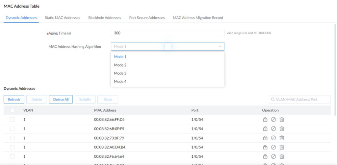Click VLAN value 1 in row 00:0B:82:A0:D4:B4
The image size is (337, 165).
tap(24, 147)
